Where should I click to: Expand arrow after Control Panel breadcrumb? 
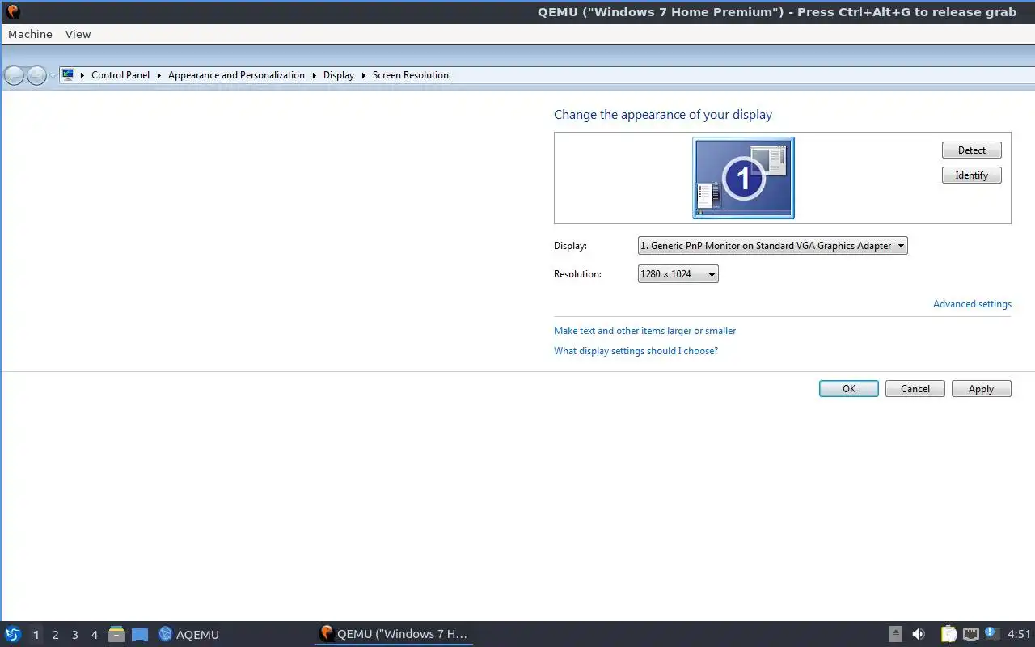click(159, 75)
